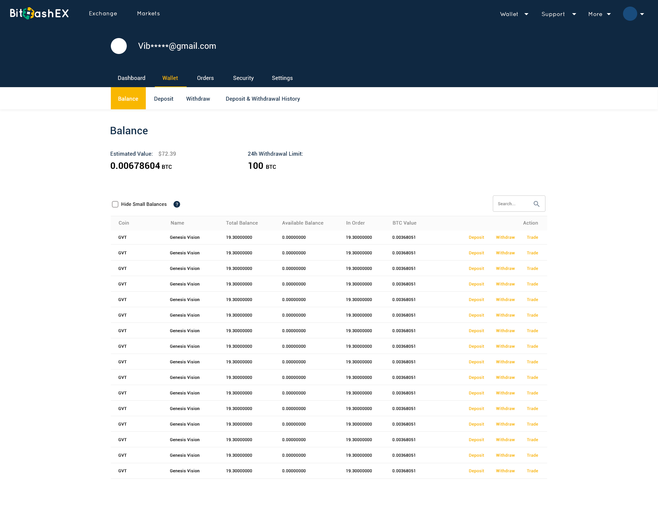
Task: Switch to the Orders tab
Action: [205, 78]
